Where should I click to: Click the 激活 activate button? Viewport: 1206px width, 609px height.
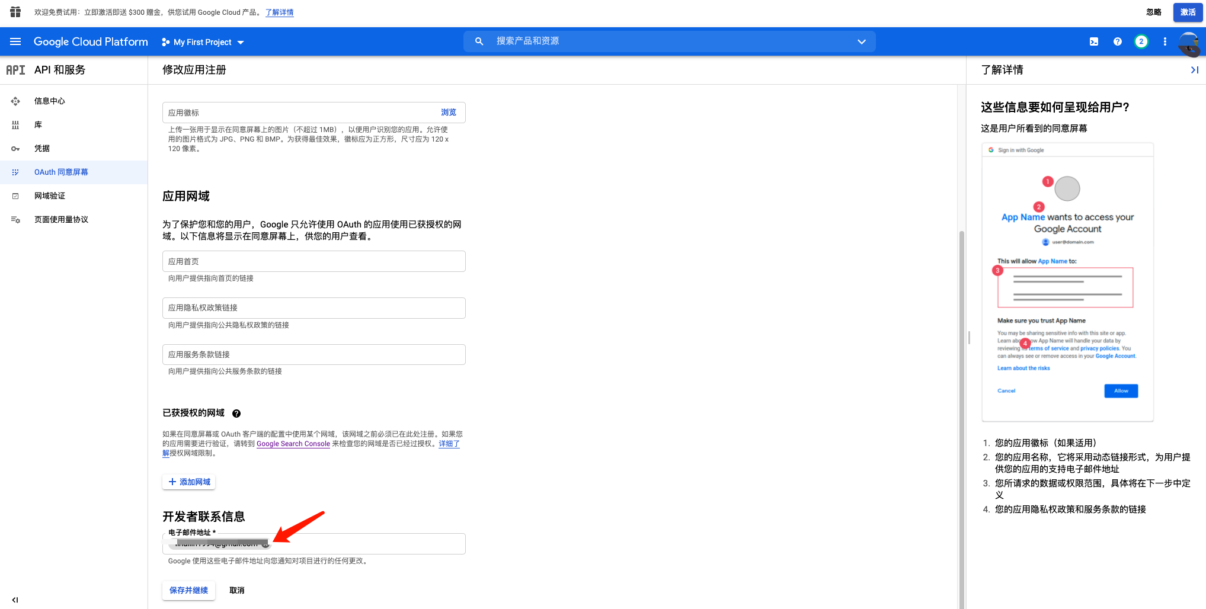click(x=1188, y=12)
